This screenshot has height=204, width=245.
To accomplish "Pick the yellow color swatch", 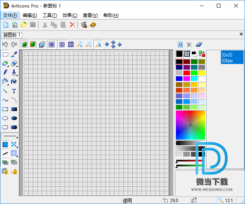I will tap(202, 73).
